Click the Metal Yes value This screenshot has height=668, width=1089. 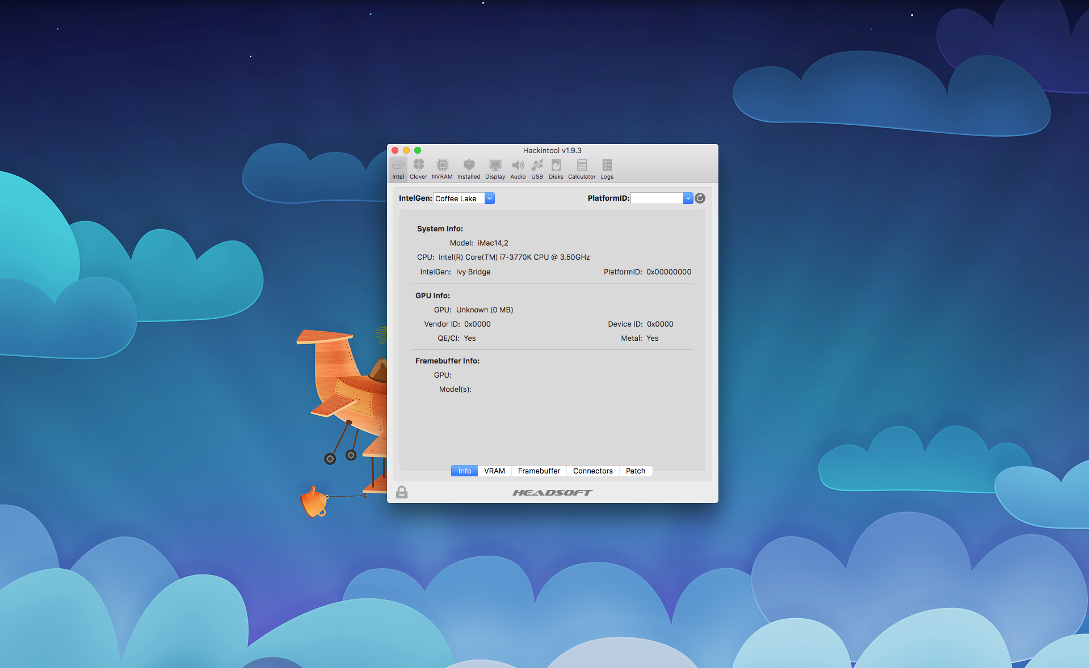[x=652, y=338]
